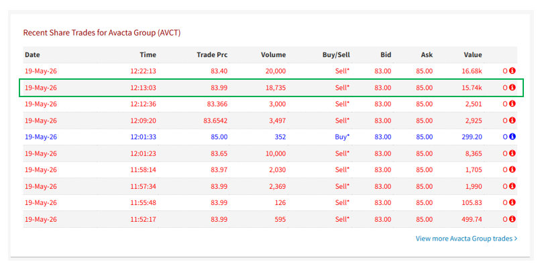
Task: Select volume 3,000
Action: click(x=277, y=104)
